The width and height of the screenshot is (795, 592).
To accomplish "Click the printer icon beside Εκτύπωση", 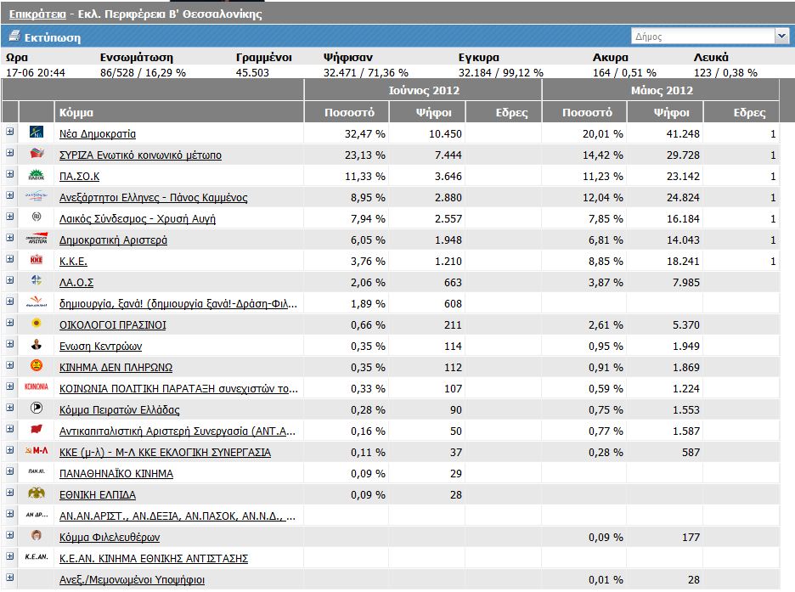I will pos(14,37).
